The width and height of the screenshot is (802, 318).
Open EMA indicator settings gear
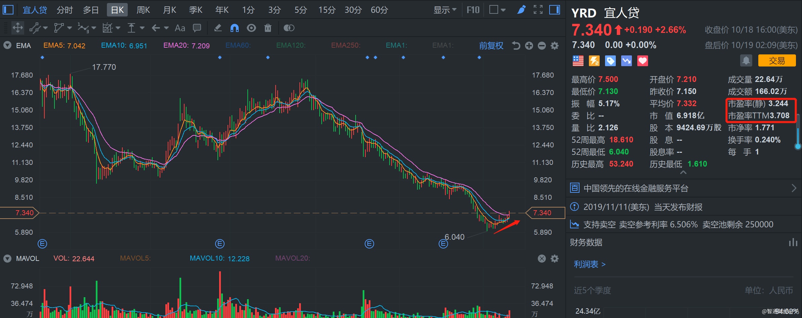pyautogui.click(x=555, y=46)
